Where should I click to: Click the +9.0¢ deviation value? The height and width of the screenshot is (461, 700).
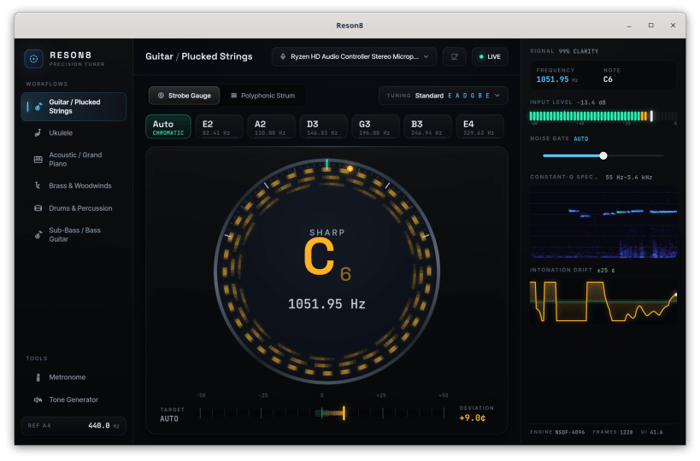(473, 418)
